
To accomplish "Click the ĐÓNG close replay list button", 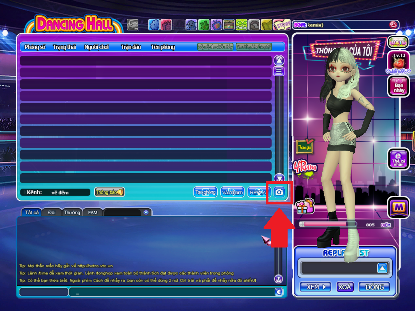I will pos(374,287).
